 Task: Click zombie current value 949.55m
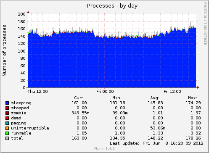pyautogui.click(x=80, y=113)
